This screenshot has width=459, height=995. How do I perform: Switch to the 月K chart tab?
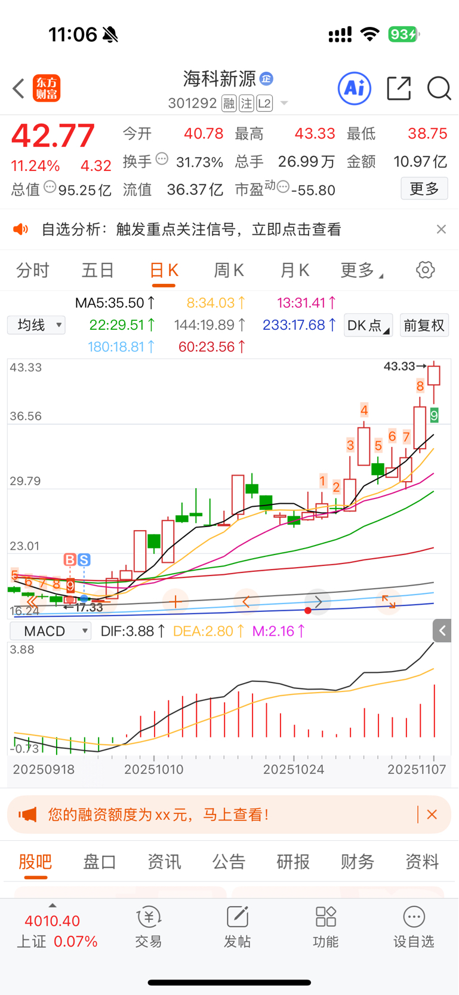point(295,271)
